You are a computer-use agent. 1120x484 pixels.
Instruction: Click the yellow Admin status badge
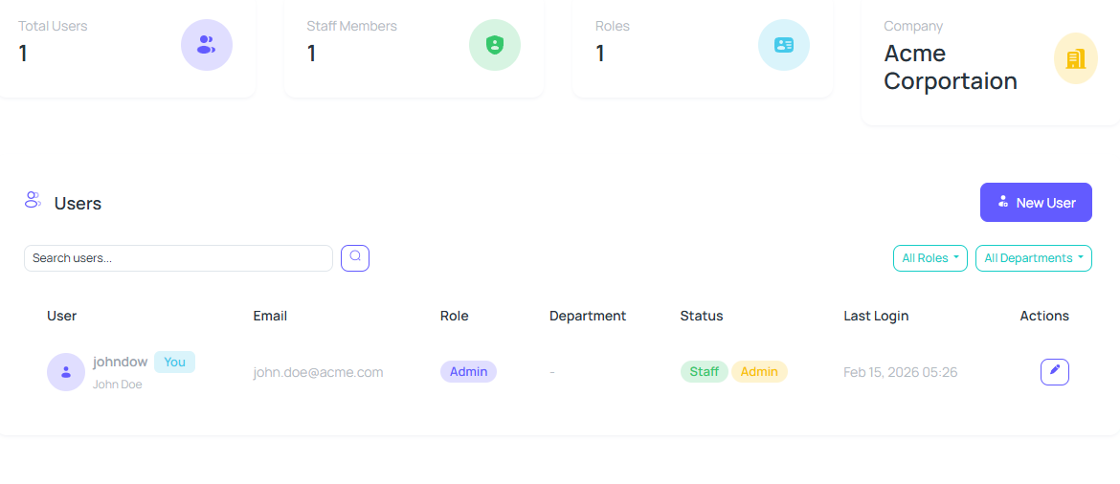759,371
